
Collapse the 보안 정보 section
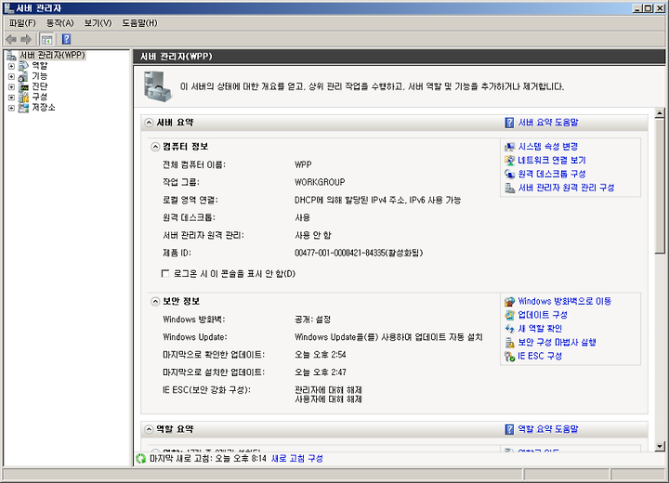pos(155,302)
